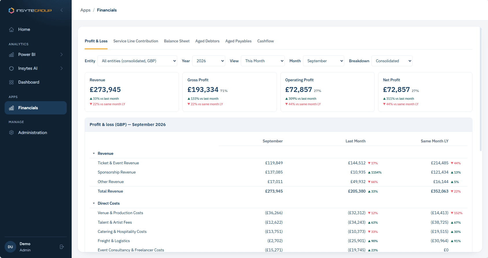Viewport: 488px width, 258px height.
Task: Click the Dashboard grid icon
Action: 12,82
